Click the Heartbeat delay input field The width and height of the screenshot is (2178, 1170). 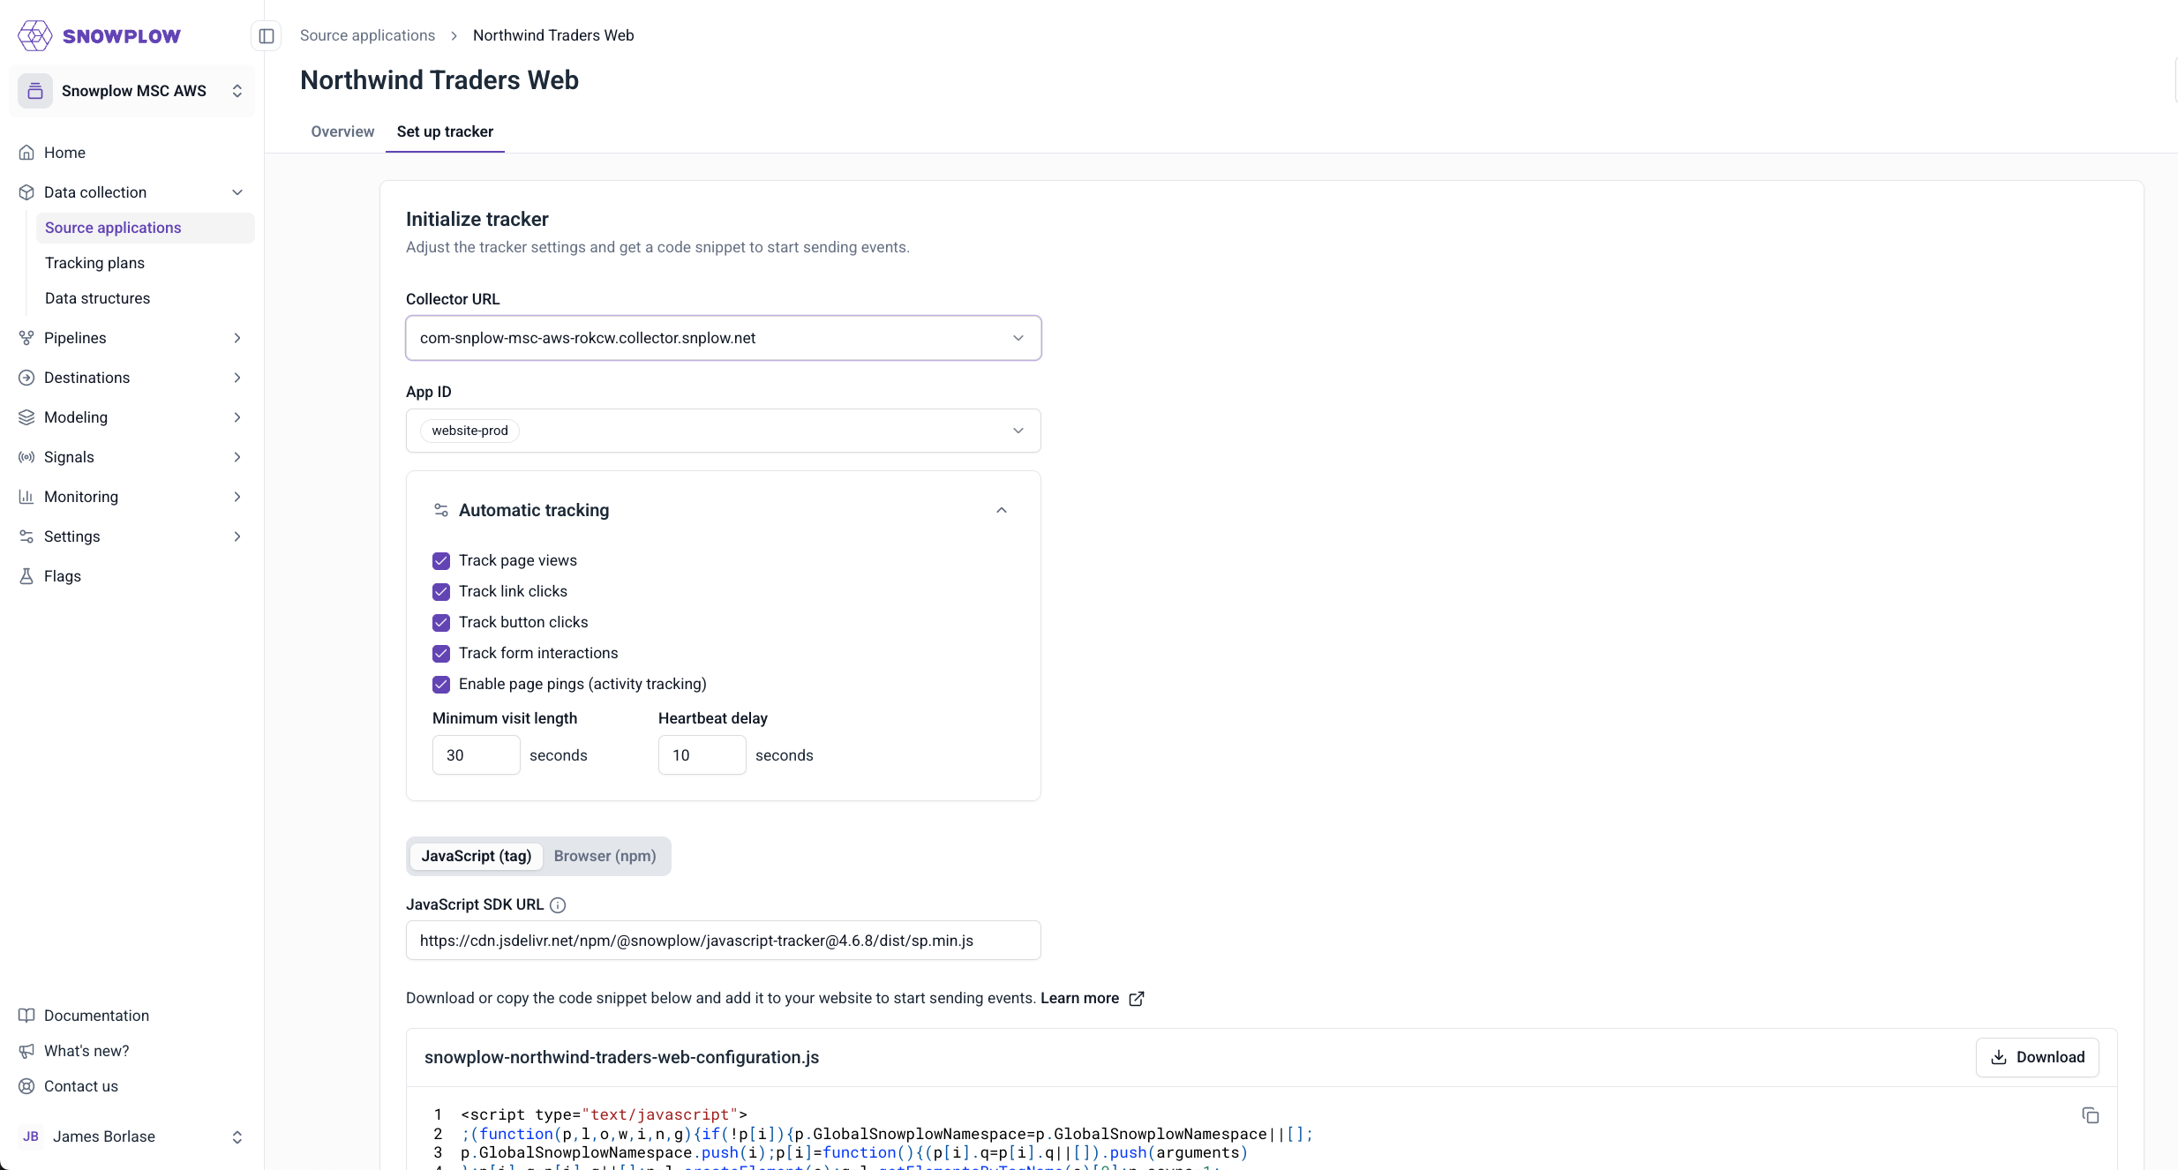[702, 755]
